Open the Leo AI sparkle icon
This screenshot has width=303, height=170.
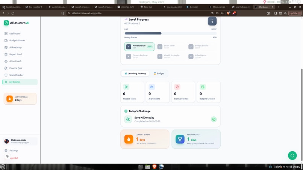point(285,13)
